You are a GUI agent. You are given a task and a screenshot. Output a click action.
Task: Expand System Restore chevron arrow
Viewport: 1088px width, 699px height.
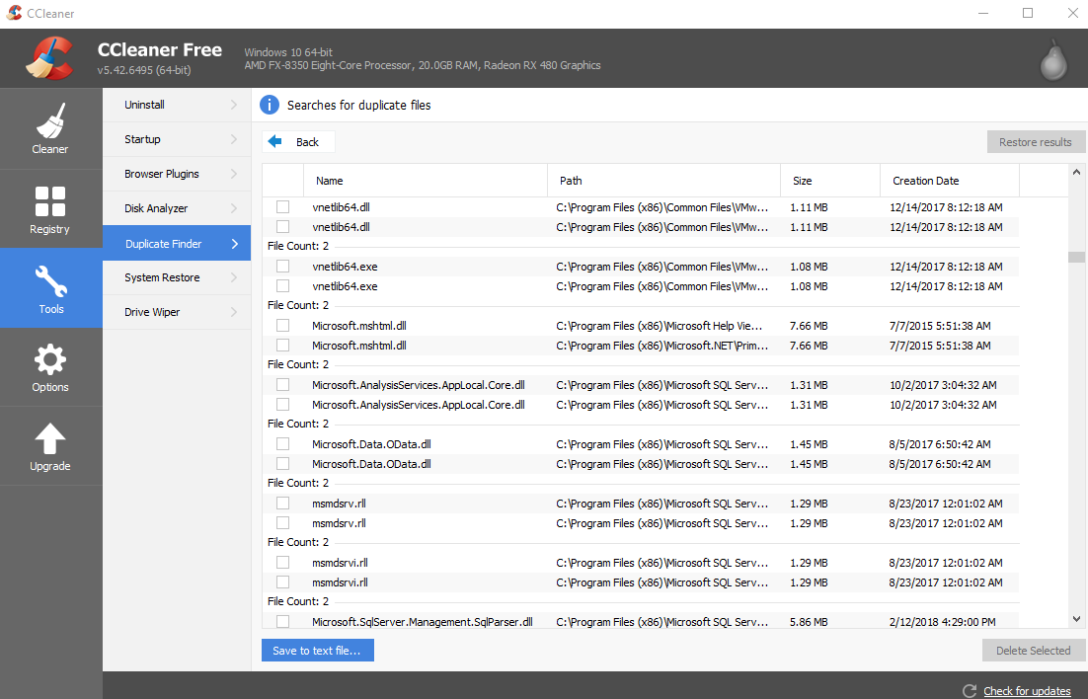[234, 277]
